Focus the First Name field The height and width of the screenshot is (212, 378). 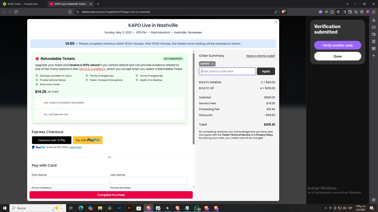pyautogui.click(x=70, y=181)
